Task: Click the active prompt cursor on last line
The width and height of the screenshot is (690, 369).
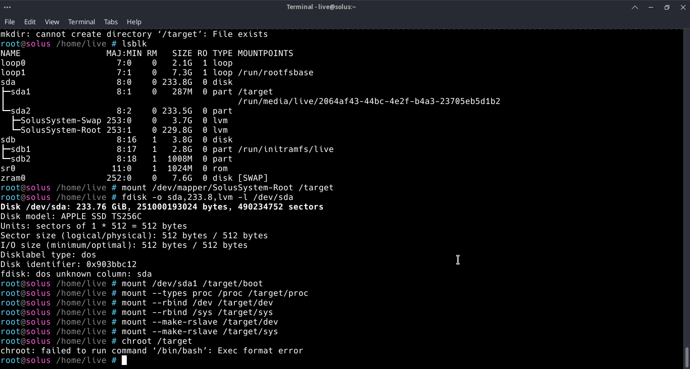Action: coord(124,360)
